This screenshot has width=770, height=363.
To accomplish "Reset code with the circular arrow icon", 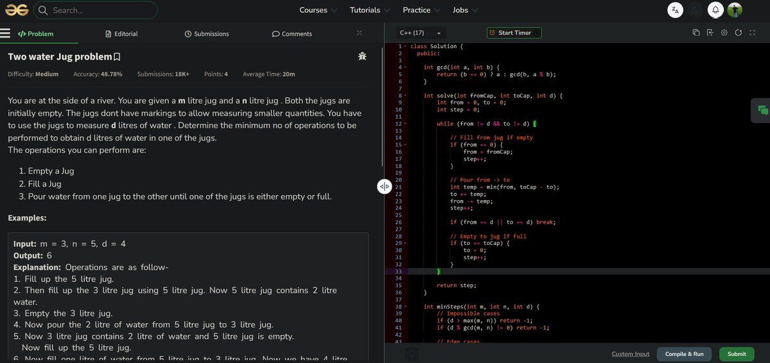I will point(738,33).
